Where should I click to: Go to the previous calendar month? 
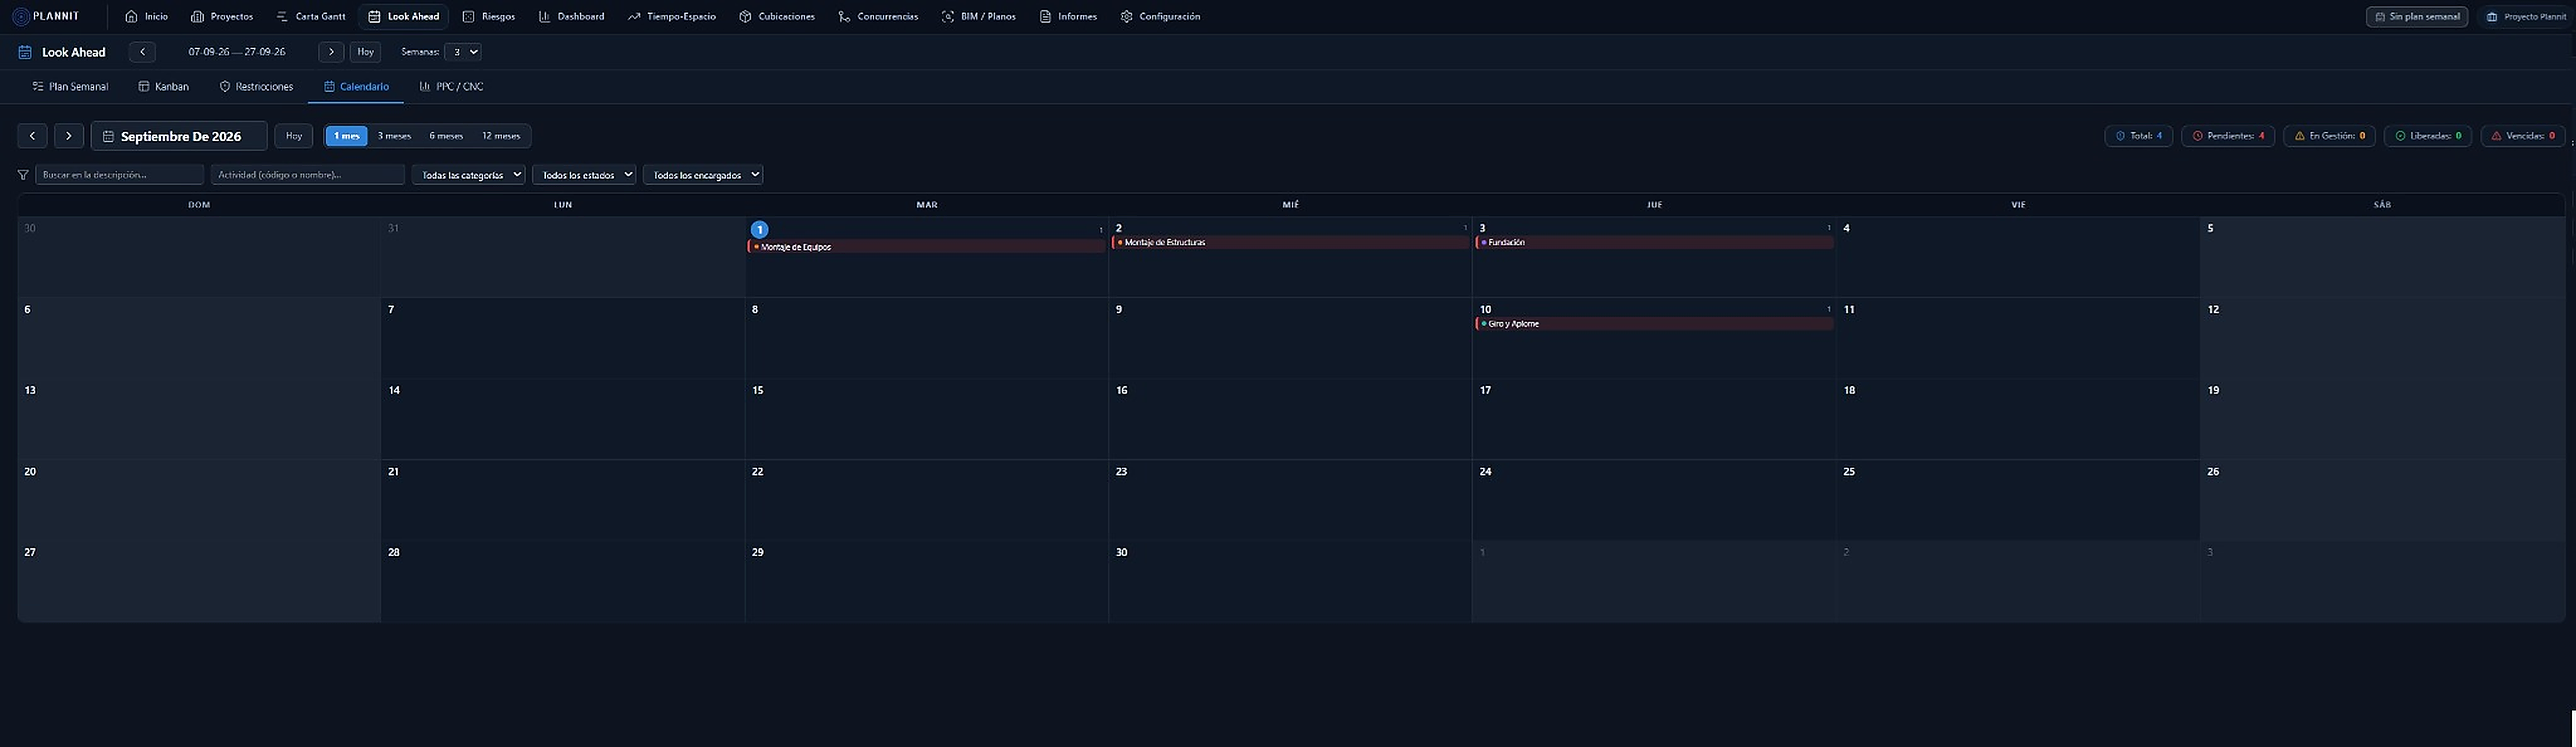32,136
